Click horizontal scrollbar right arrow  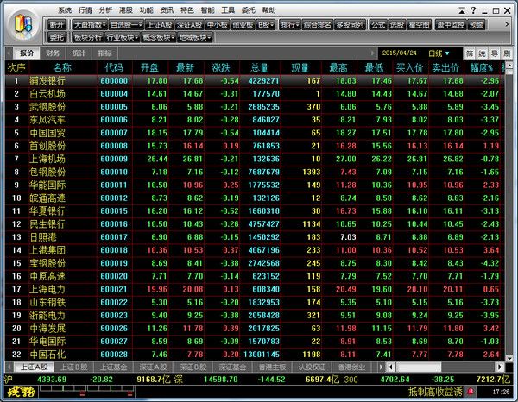tap(500, 367)
